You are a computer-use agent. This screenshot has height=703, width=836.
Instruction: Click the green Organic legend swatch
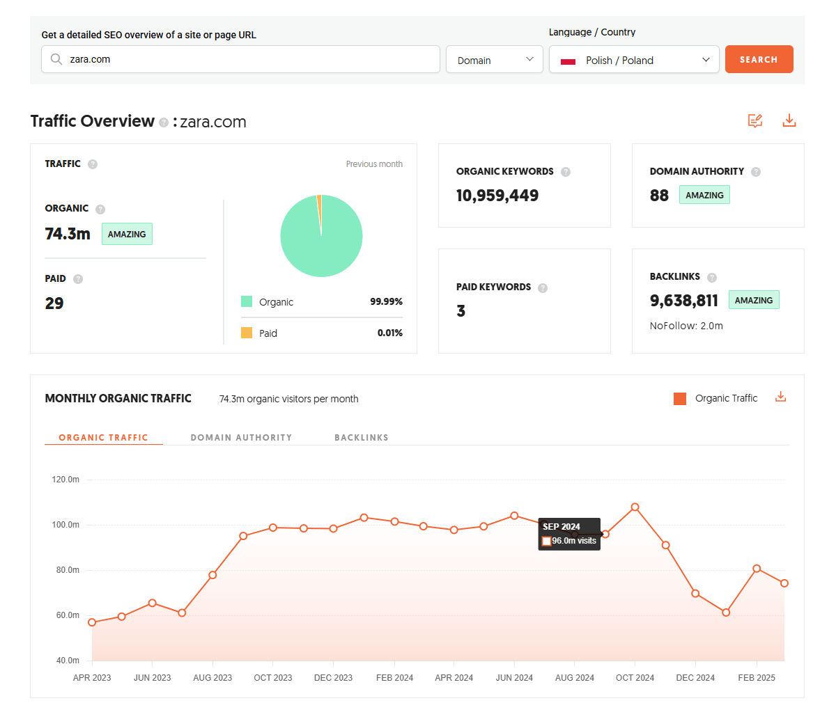[247, 301]
